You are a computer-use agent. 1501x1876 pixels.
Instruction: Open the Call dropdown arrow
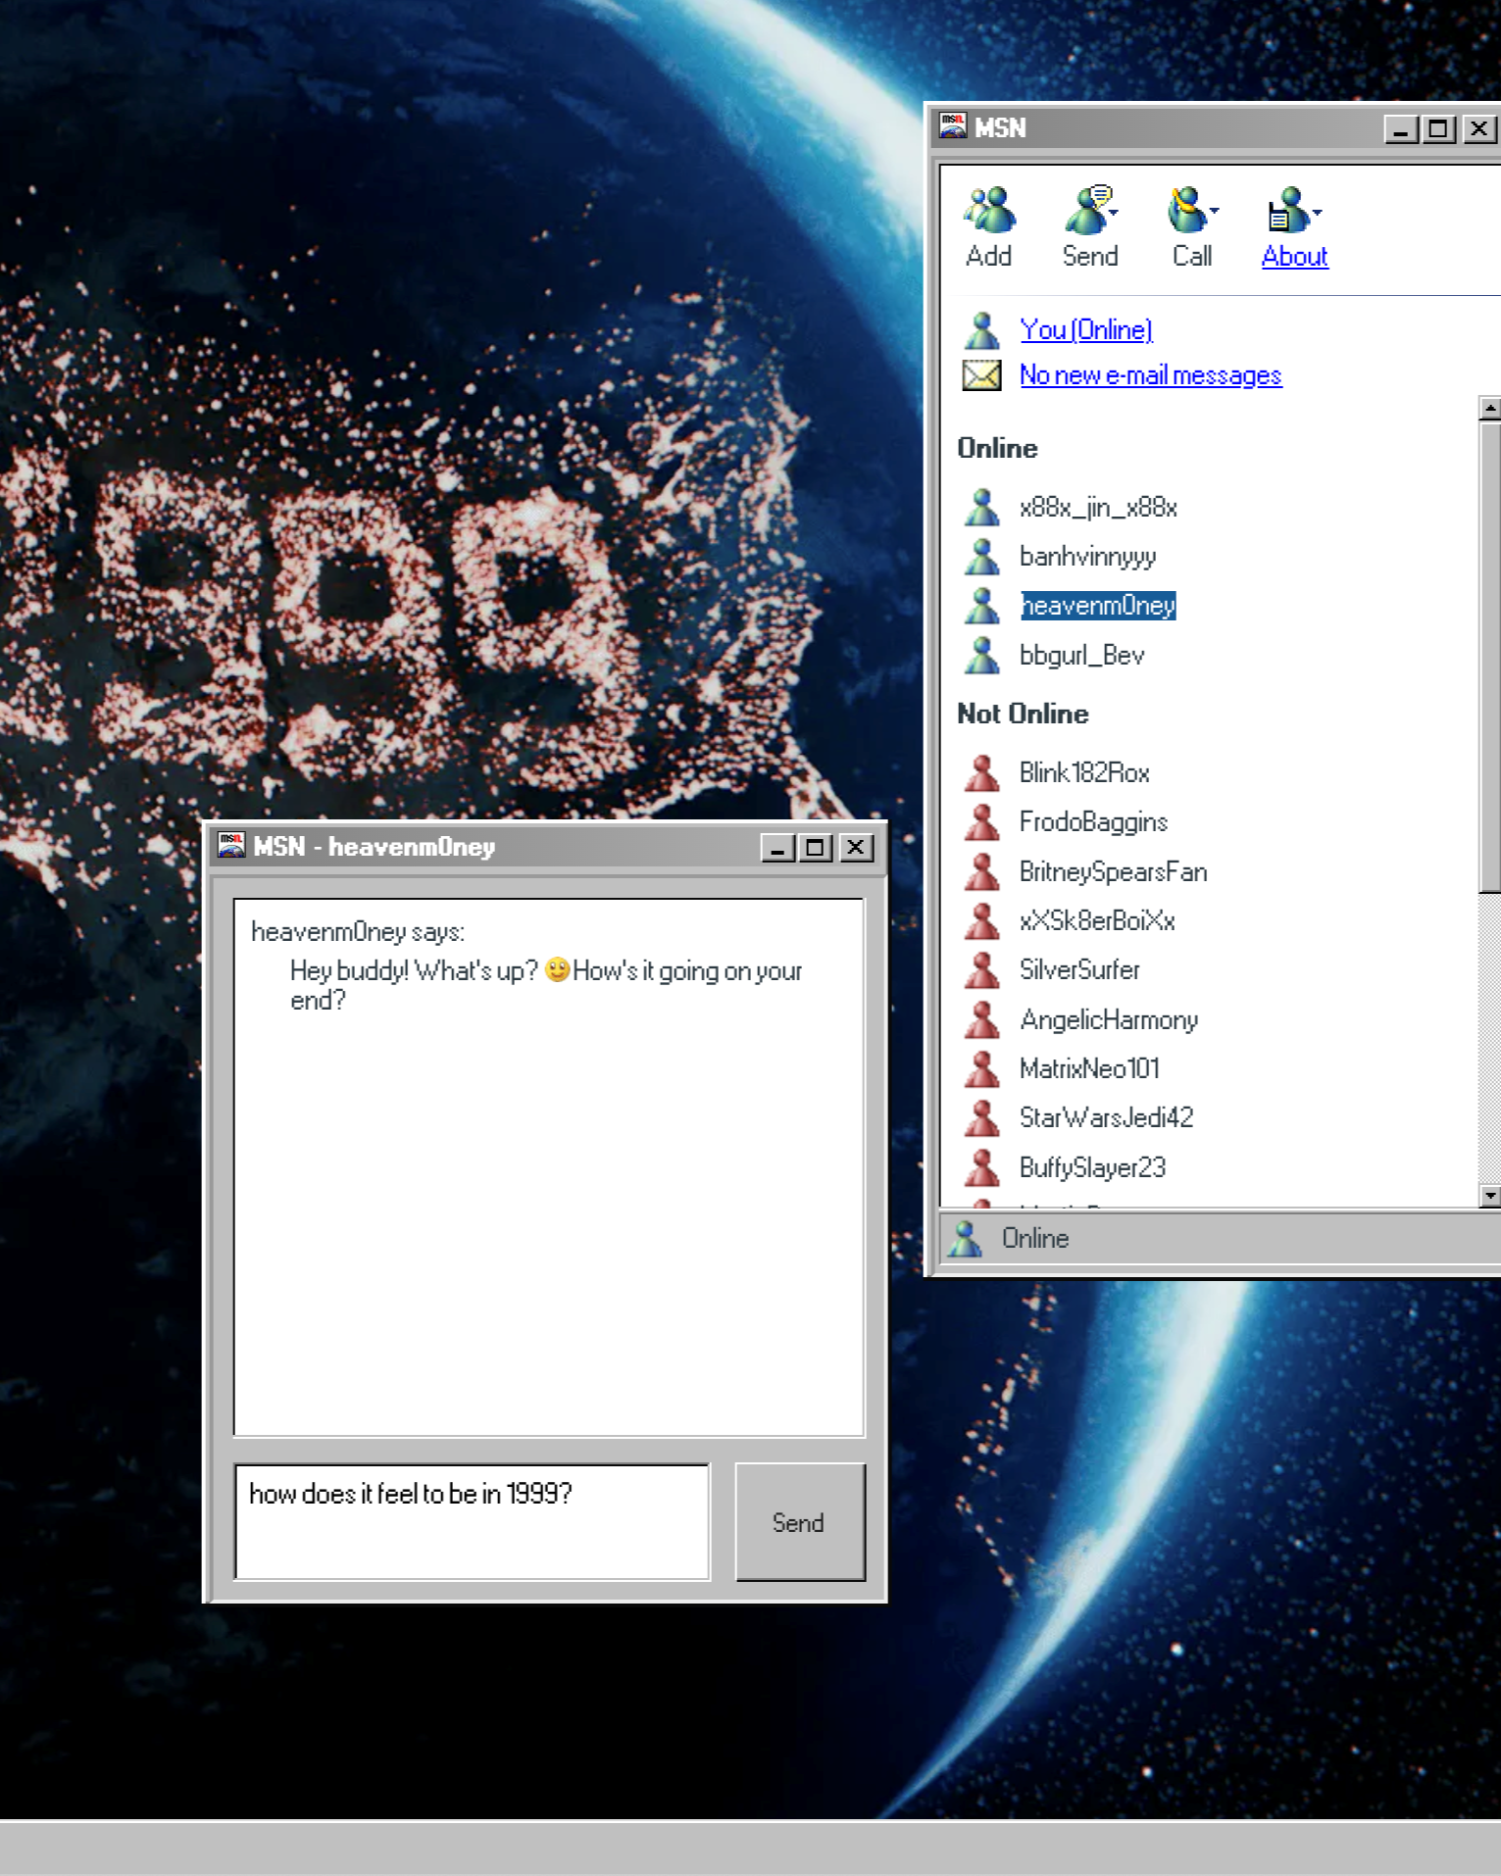point(1214,211)
